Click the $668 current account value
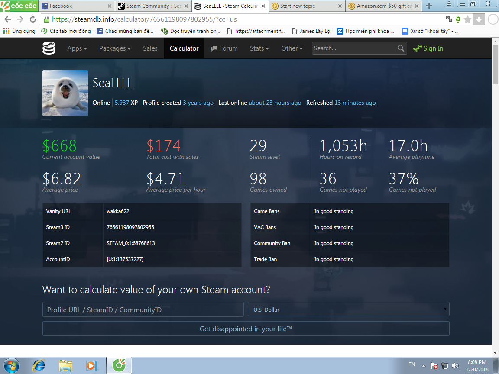This screenshot has width=499, height=374. [59, 145]
